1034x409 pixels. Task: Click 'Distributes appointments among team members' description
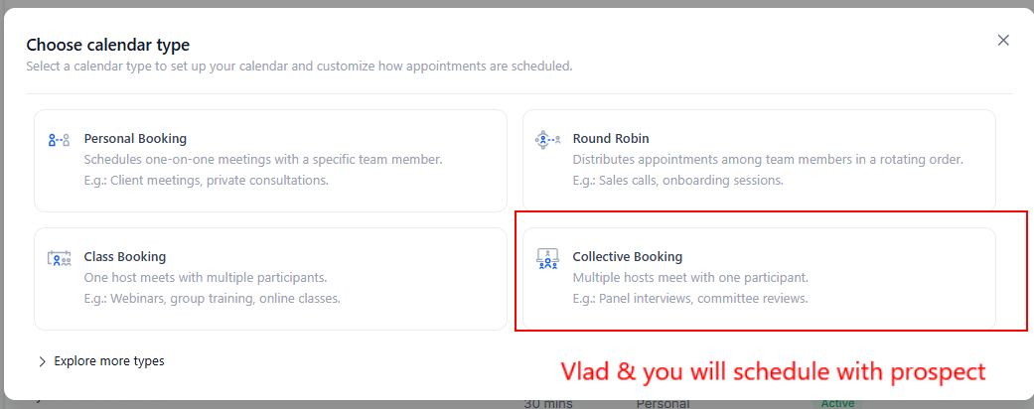[768, 159]
